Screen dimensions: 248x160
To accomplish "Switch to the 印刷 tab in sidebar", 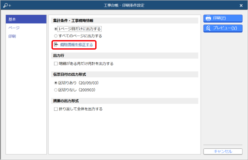I will pyautogui.click(x=26, y=36).
